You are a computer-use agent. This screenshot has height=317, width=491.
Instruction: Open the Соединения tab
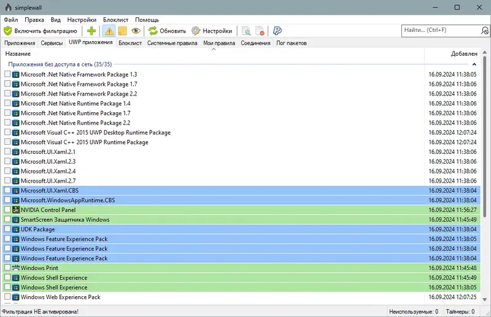[x=255, y=43]
